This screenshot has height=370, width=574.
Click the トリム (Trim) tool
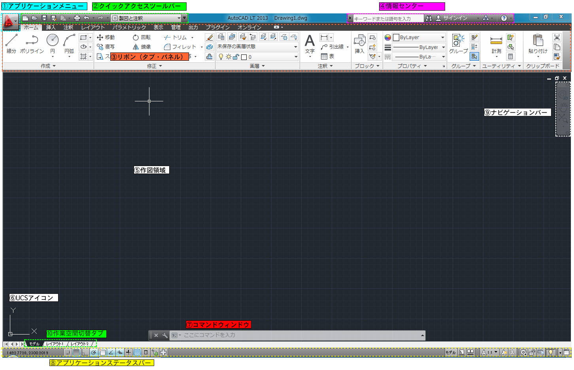tap(175, 37)
